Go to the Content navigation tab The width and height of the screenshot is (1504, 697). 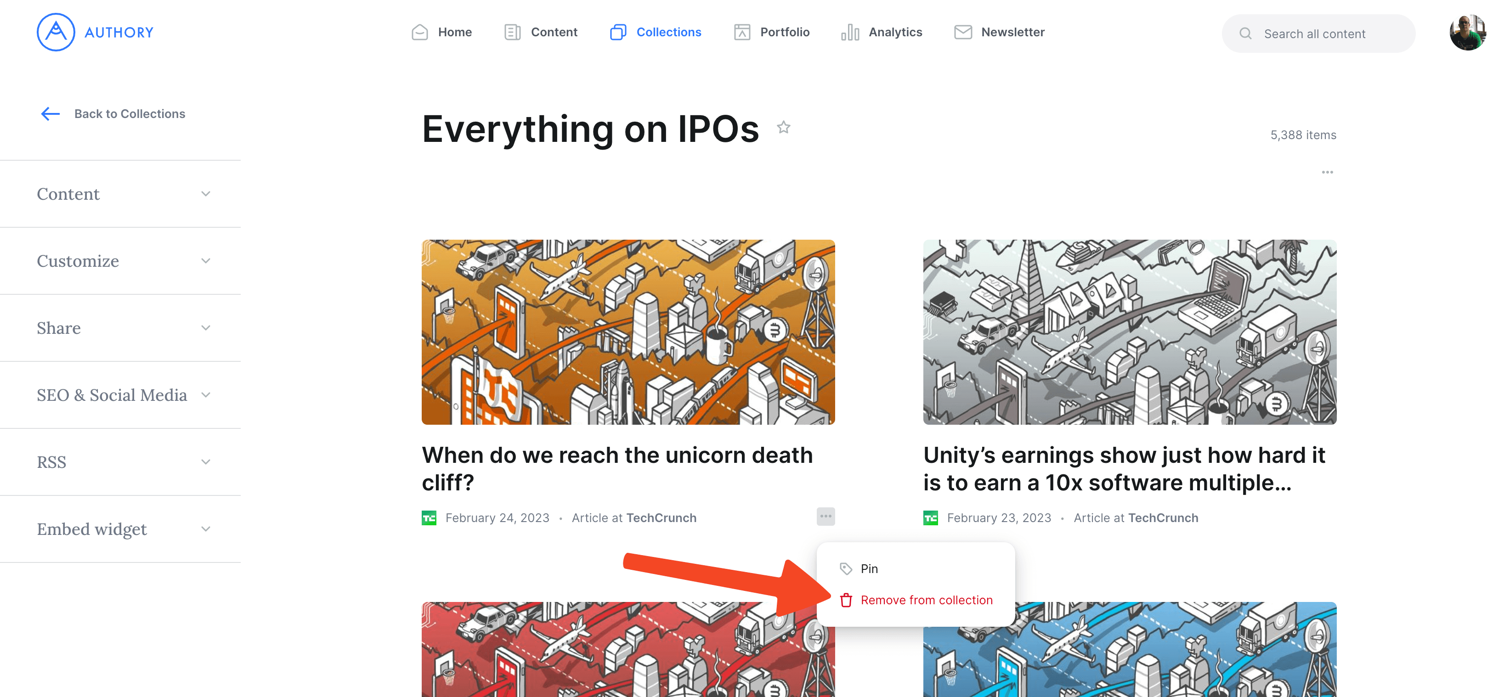[541, 32]
